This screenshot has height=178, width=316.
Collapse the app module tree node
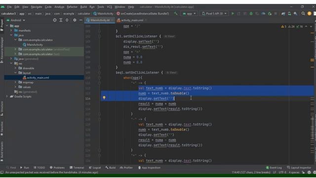point(7,26)
